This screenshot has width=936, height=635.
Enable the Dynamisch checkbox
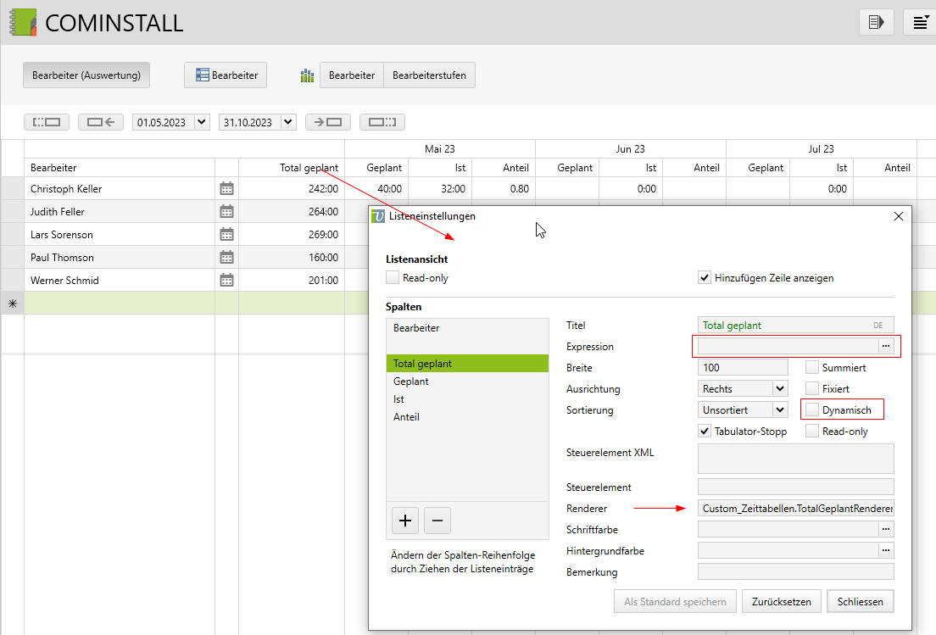(x=812, y=410)
